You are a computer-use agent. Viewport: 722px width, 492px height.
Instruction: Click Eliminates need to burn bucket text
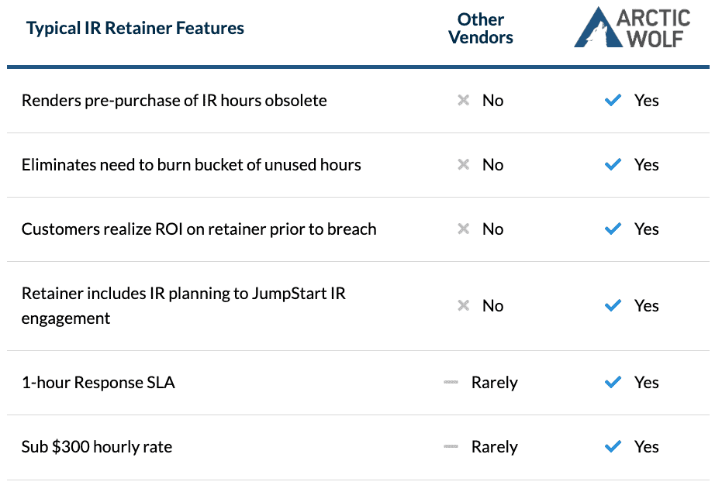(x=191, y=165)
